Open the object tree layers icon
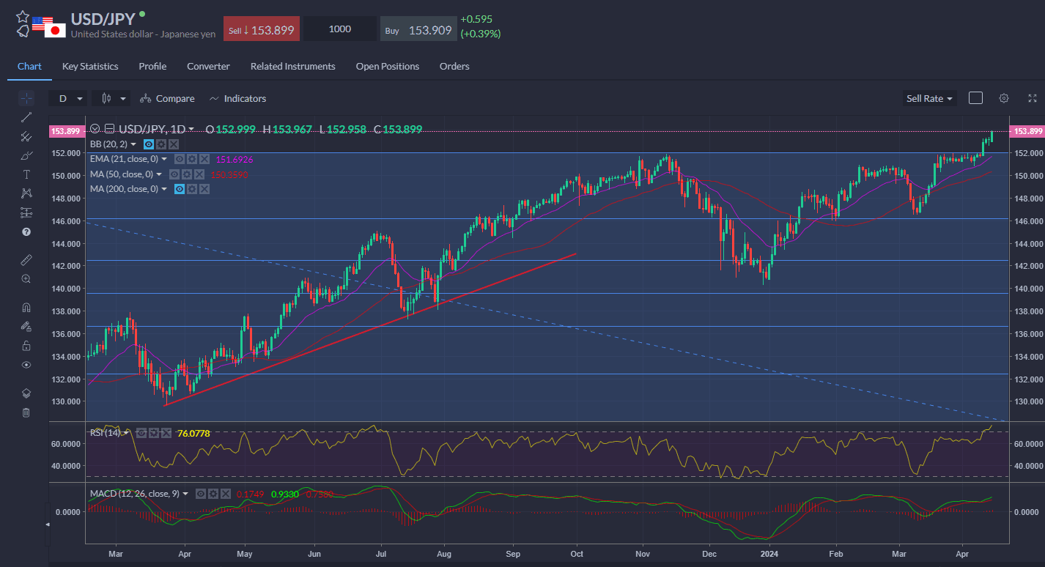Image resolution: width=1045 pixels, height=567 pixels. click(x=26, y=393)
